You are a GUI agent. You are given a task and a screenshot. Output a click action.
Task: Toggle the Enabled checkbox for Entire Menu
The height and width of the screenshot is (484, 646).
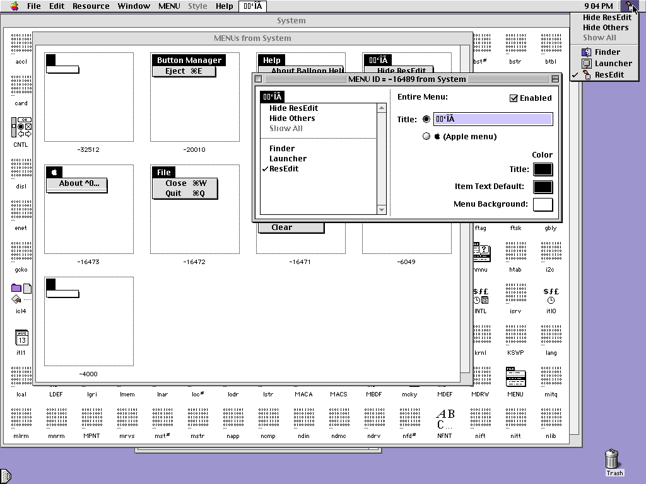click(x=514, y=98)
